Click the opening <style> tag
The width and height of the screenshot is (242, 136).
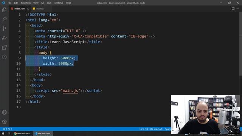42,47
